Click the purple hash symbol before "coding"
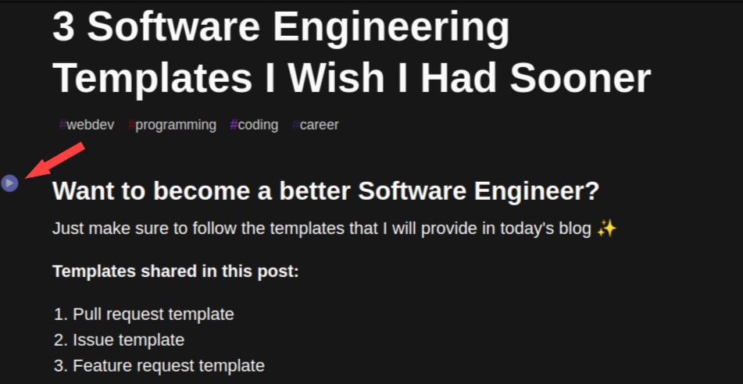 pyautogui.click(x=234, y=125)
